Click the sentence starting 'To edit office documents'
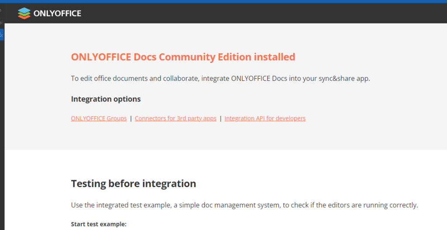Screen dimensions: 447x230 tap(220, 79)
